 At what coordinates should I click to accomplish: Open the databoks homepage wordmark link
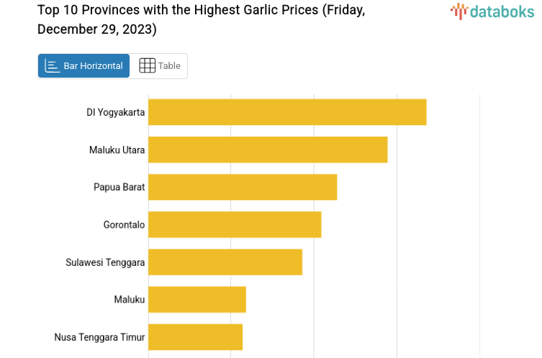point(501,11)
